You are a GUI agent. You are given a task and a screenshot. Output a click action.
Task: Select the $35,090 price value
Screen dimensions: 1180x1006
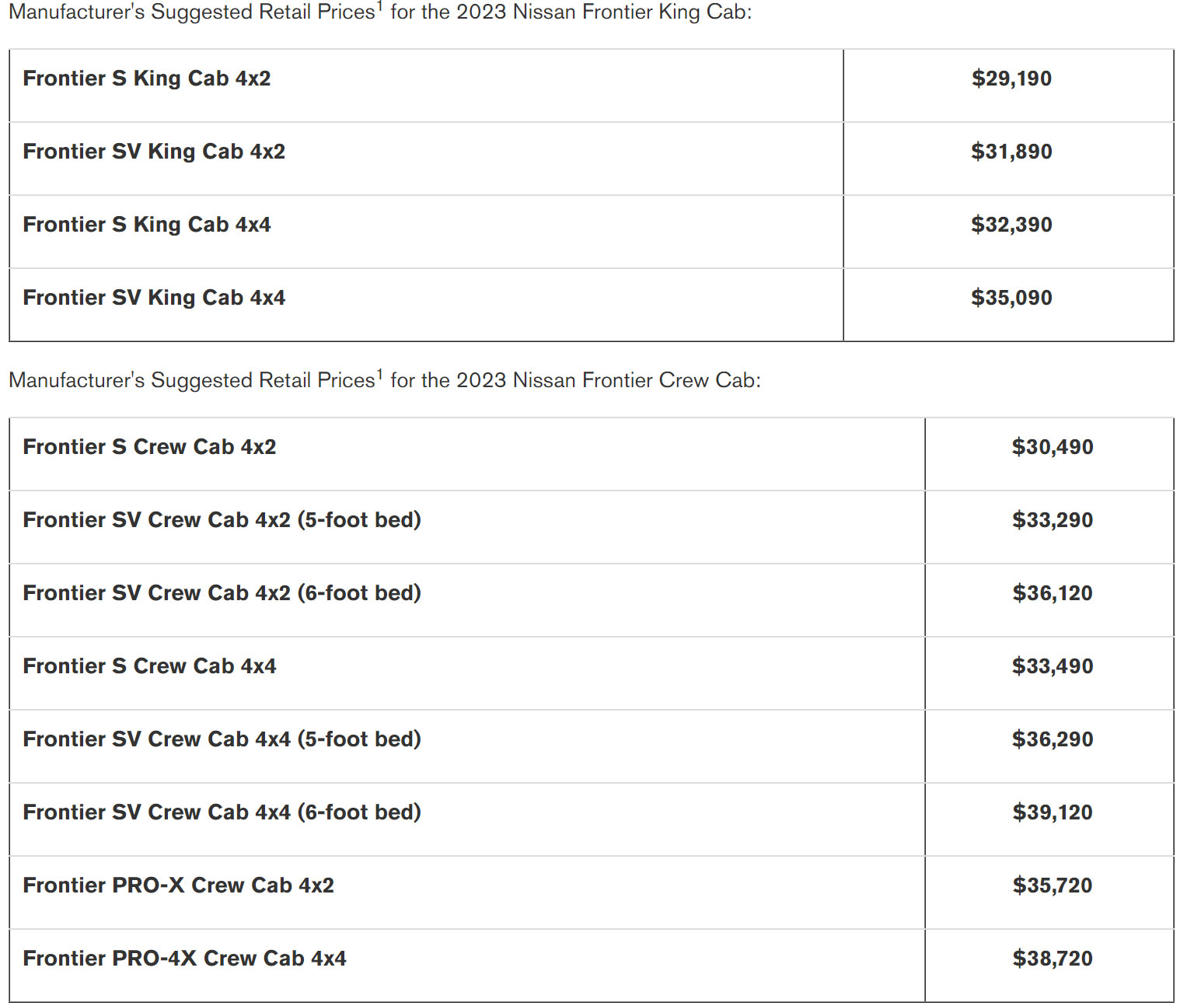click(1011, 298)
